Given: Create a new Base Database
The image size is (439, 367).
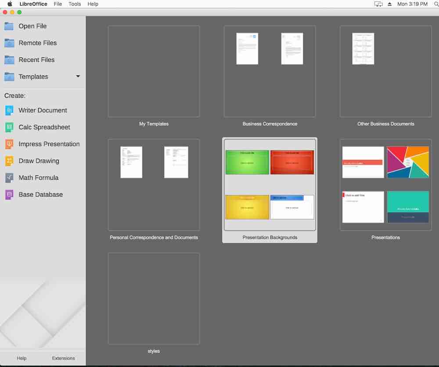Looking at the screenshot, I should (x=40, y=194).
